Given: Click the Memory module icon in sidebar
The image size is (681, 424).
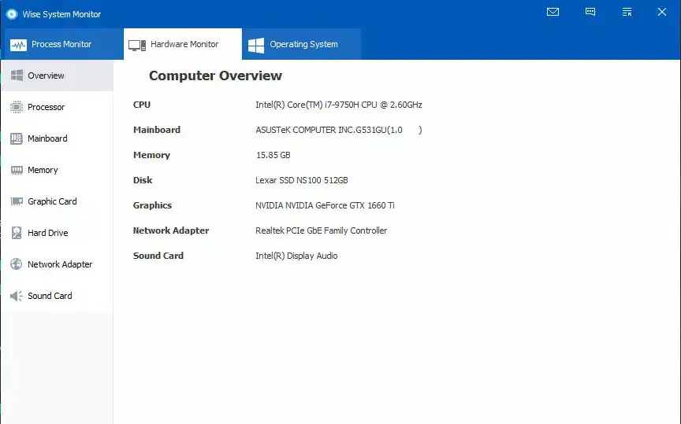Looking at the screenshot, I should click(x=17, y=170).
